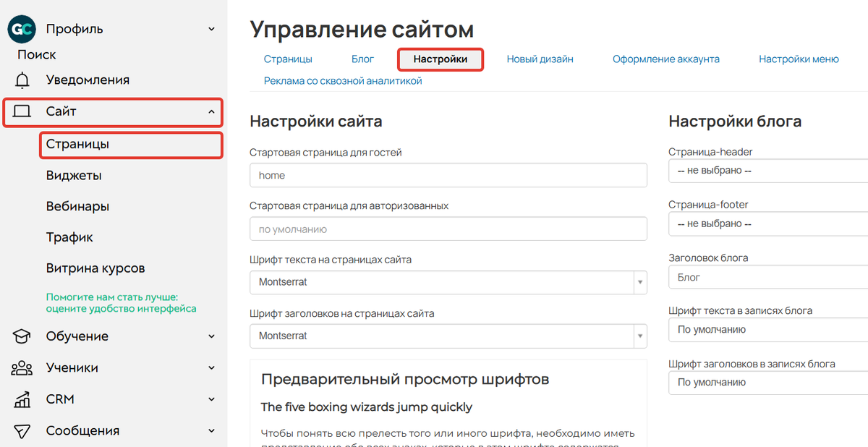Click the people icon for Ученики
Screen dimensions: 868x447
pyautogui.click(x=22, y=367)
